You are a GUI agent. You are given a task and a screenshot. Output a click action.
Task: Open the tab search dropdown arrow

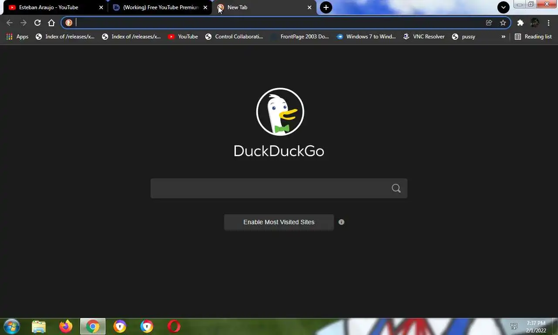coord(504,7)
